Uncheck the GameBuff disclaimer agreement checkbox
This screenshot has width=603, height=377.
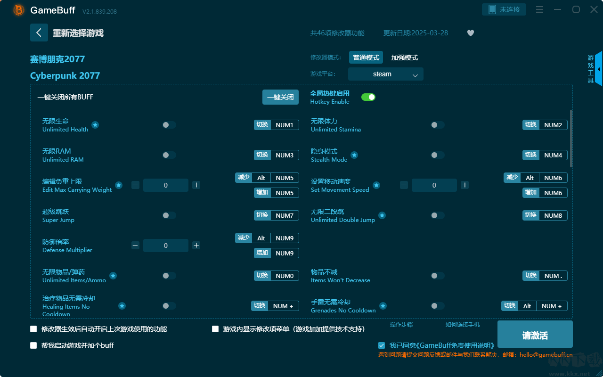(x=382, y=345)
